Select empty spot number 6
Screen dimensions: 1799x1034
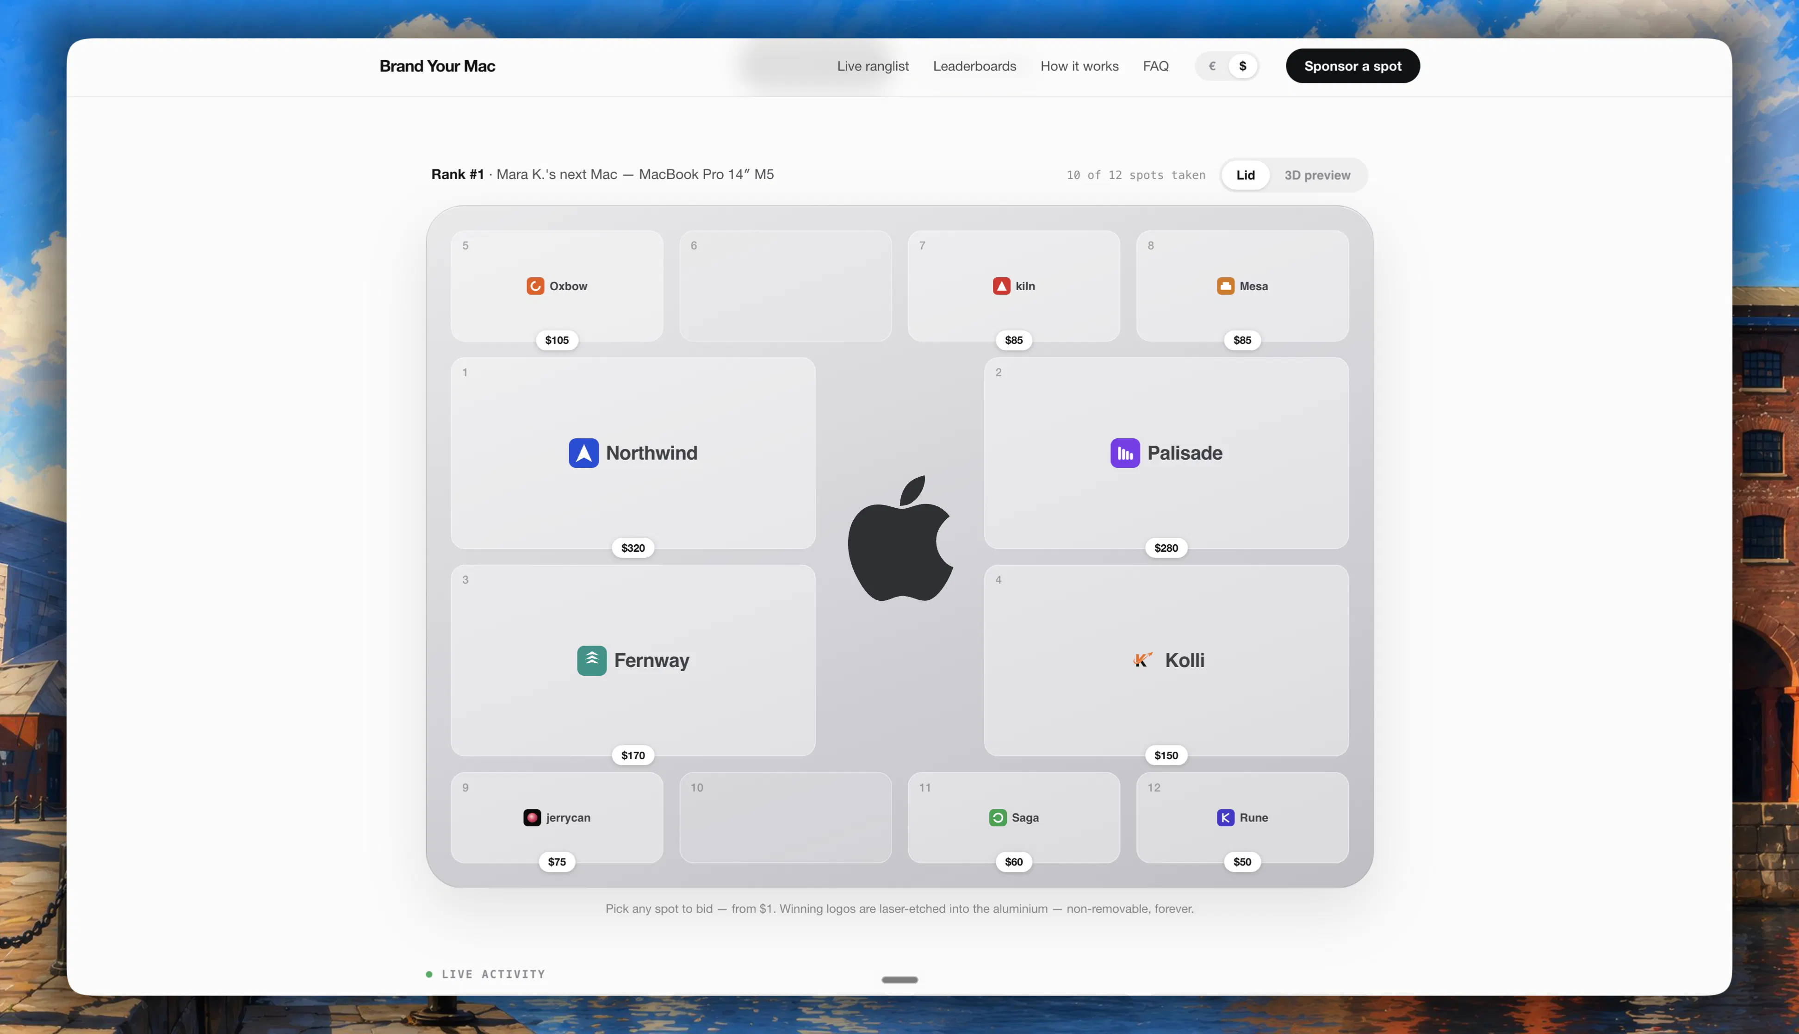(x=785, y=286)
